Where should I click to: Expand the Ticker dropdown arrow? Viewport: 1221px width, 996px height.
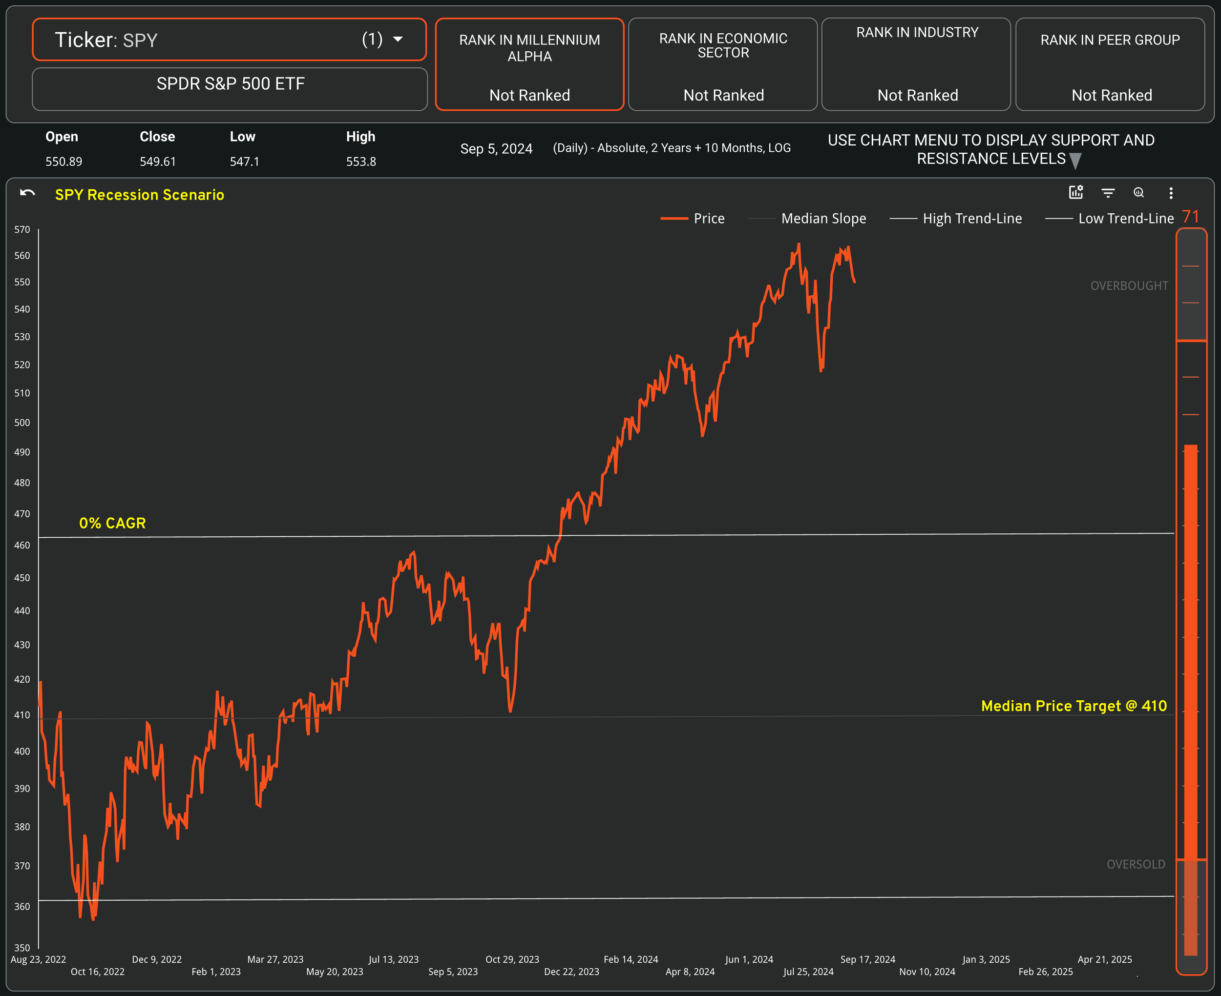coord(398,39)
